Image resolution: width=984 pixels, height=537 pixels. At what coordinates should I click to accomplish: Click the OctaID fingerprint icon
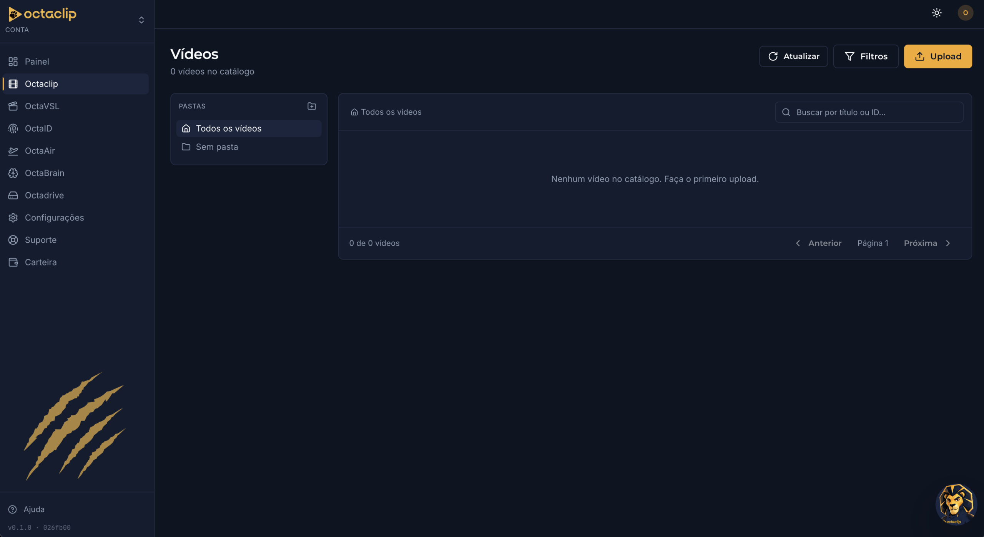tap(13, 128)
